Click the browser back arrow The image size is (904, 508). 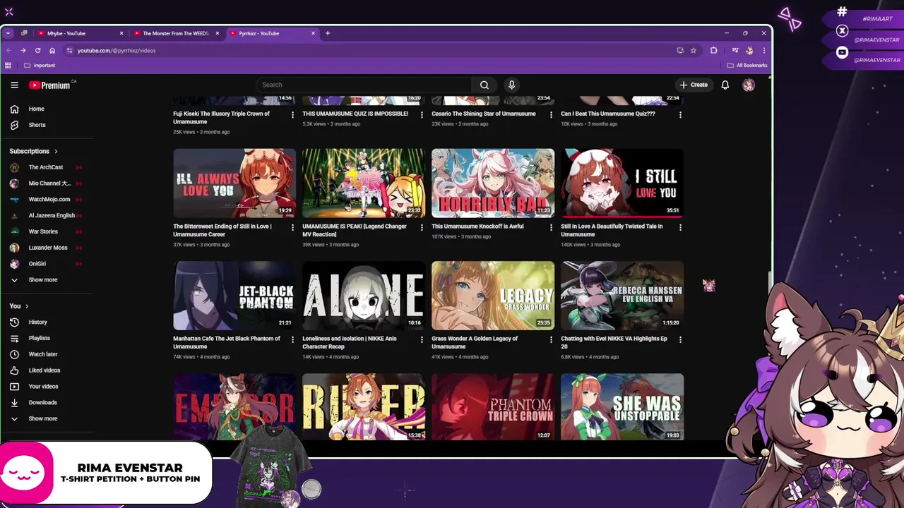(x=8, y=51)
